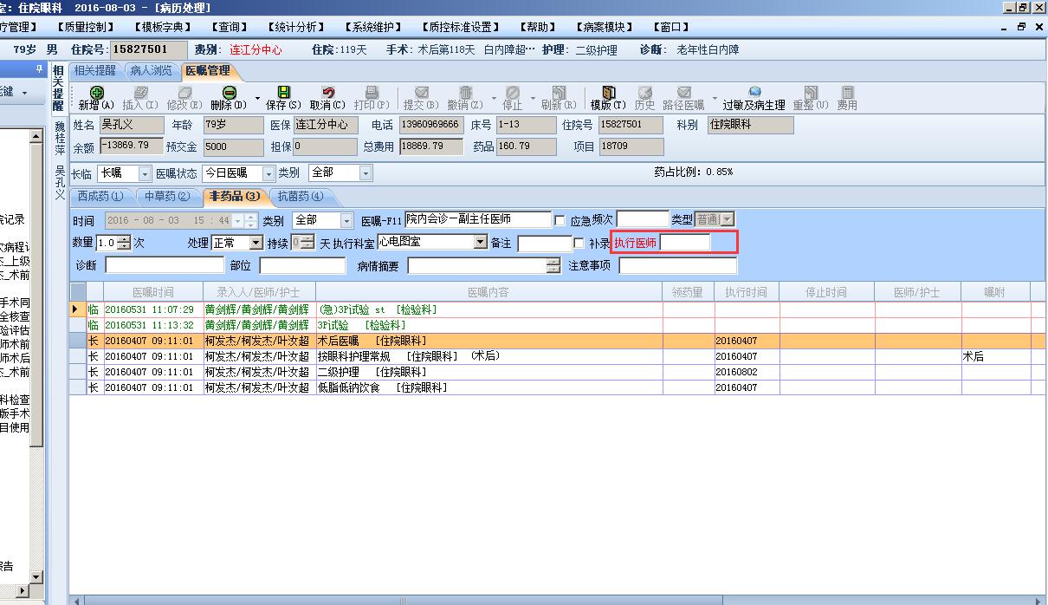
Task: Switch to the 相关提醒 tab
Action: point(94,70)
